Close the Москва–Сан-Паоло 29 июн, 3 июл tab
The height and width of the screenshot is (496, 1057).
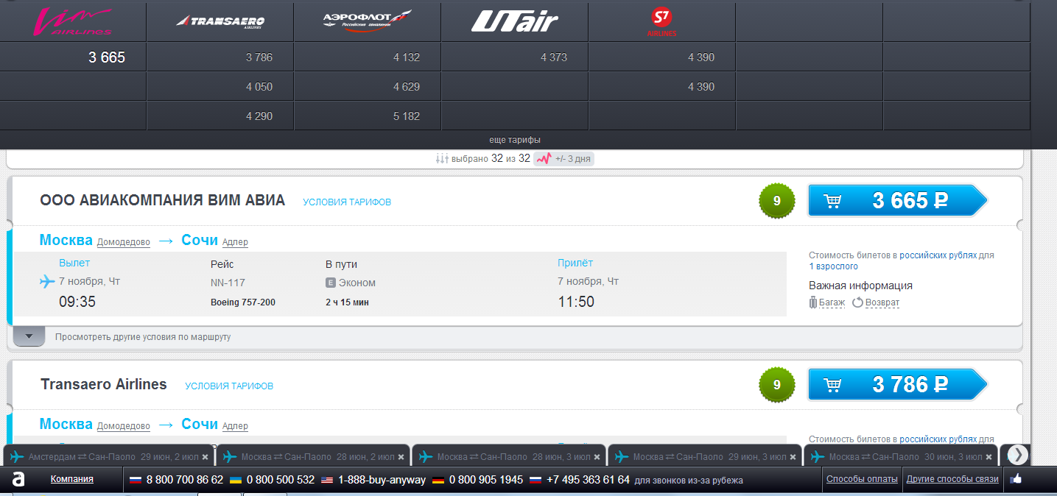[x=793, y=457]
